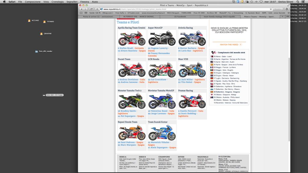Screen dimensions: 308x173
Task: Select the foto-del...13-1.jpg file on desktop
Action: [x=53, y=95]
